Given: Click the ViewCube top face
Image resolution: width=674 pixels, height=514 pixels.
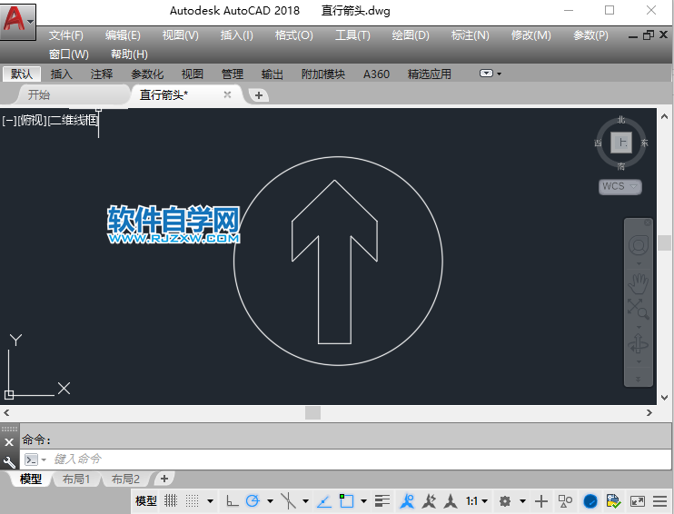Looking at the screenshot, I should [x=621, y=143].
